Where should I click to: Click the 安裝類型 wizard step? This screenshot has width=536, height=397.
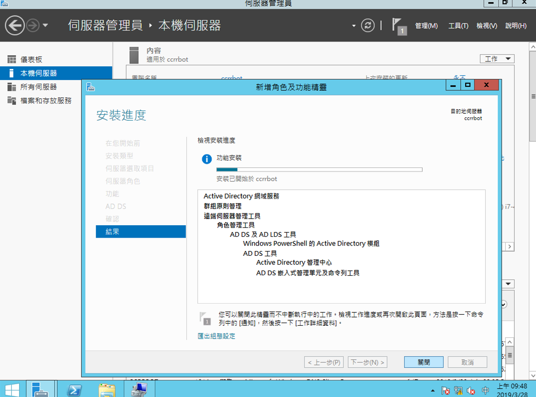pyautogui.click(x=119, y=156)
